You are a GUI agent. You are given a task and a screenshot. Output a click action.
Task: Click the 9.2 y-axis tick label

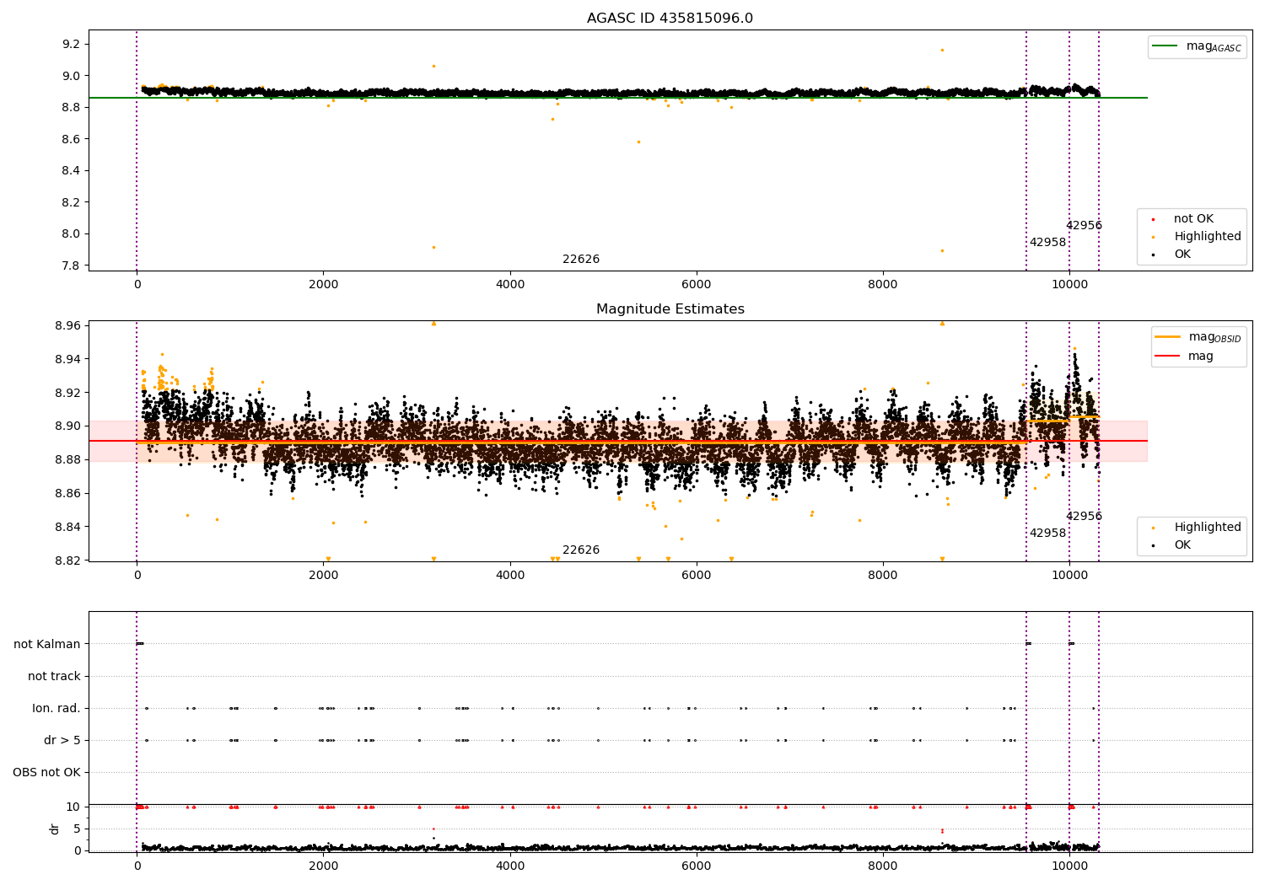coord(71,44)
